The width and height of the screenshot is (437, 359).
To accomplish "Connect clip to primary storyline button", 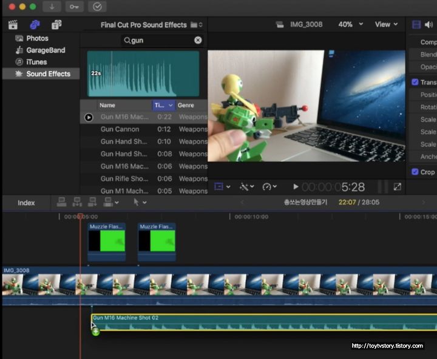I will pyautogui.click(x=61, y=202).
